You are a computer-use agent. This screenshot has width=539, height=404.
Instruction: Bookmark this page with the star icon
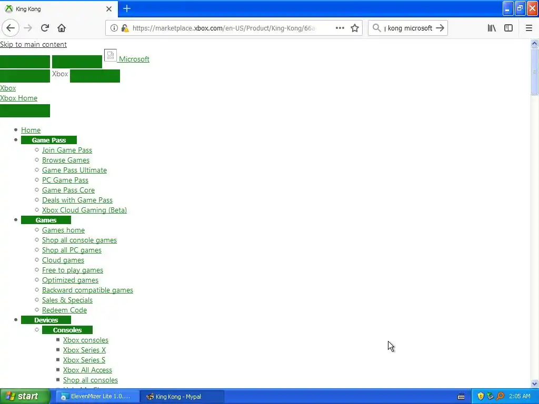pos(355,28)
